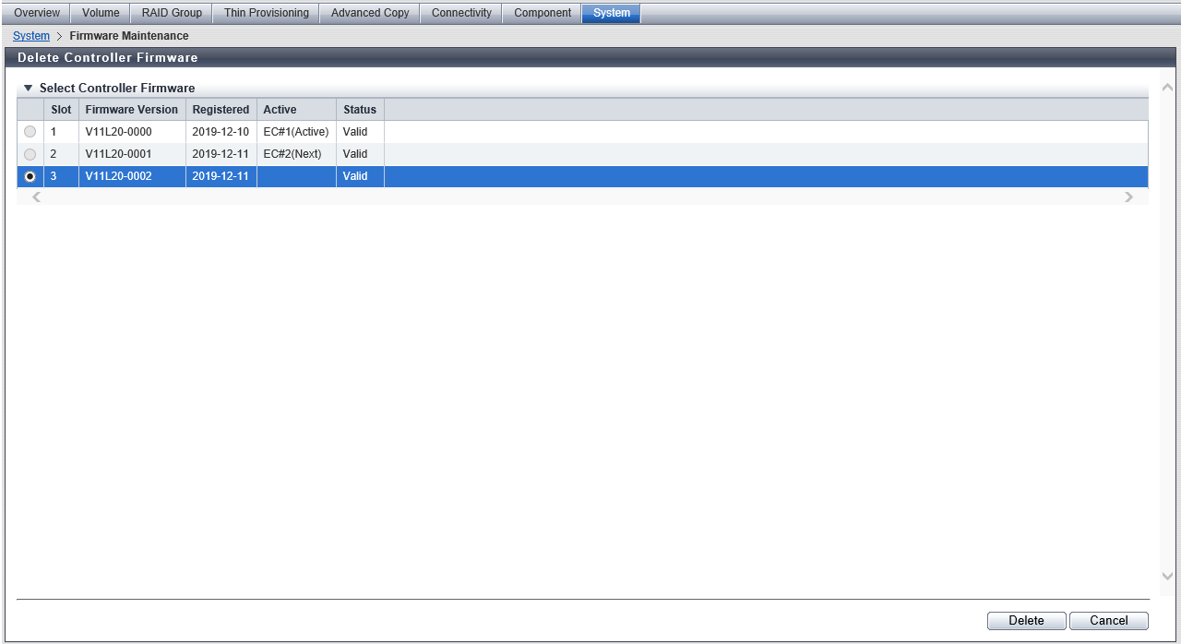Open the RAID Group tab
Image resolution: width=1181 pixels, height=644 pixels.
(172, 13)
